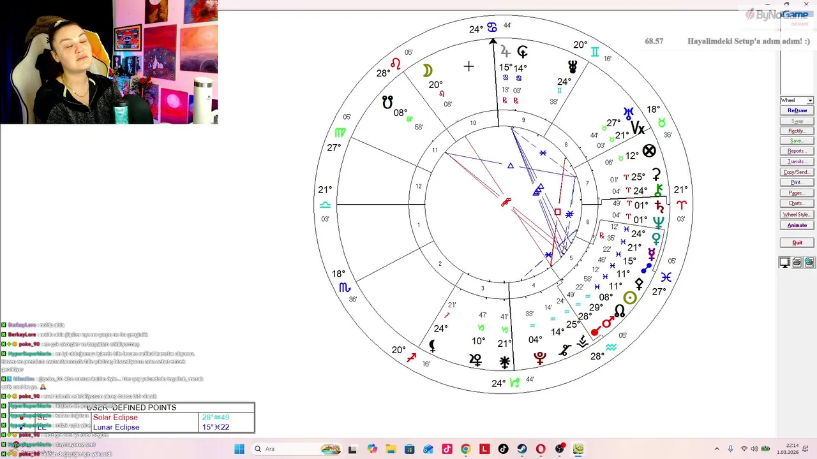
Task: Select the screen display icon
Action: pos(784,262)
